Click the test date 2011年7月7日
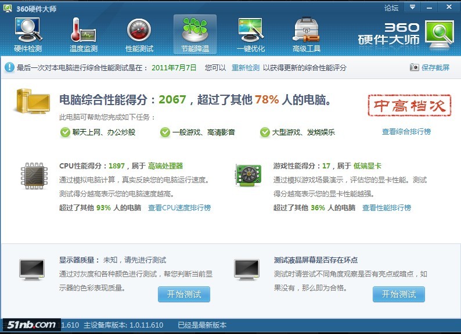Image resolution: width=461 pixels, height=334 pixels. tap(174, 67)
